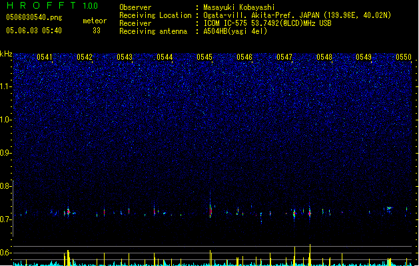Click the 0541 time marker
This screenshot has height=266, width=419.
(45, 57)
